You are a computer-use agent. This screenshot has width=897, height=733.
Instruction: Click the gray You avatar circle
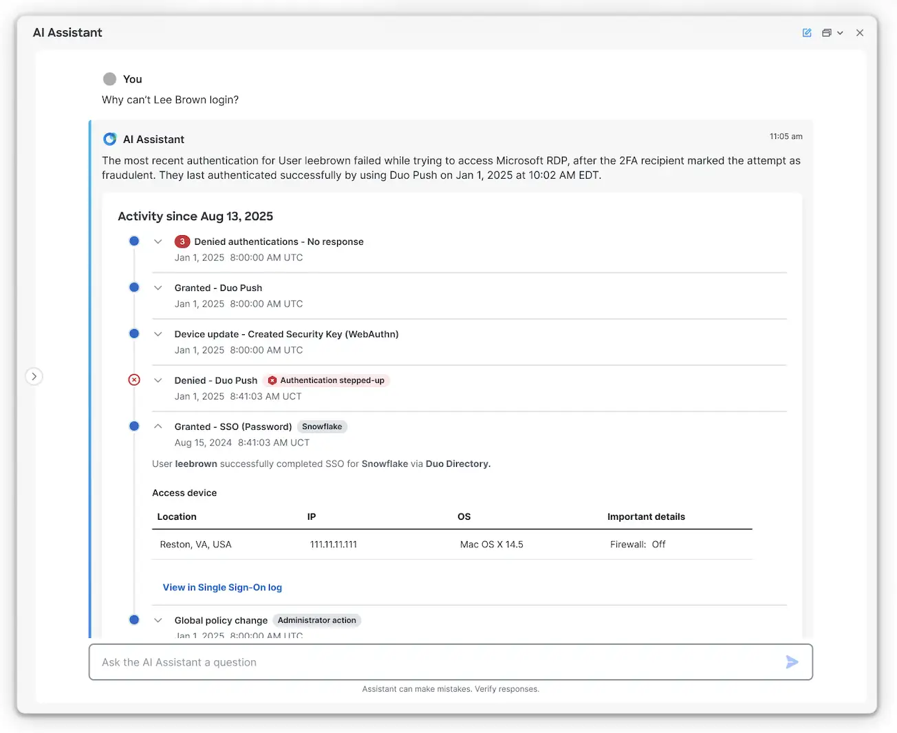[110, 78]
